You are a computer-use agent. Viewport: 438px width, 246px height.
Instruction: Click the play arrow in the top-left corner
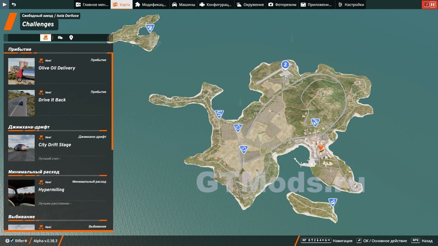coord(5,4)
